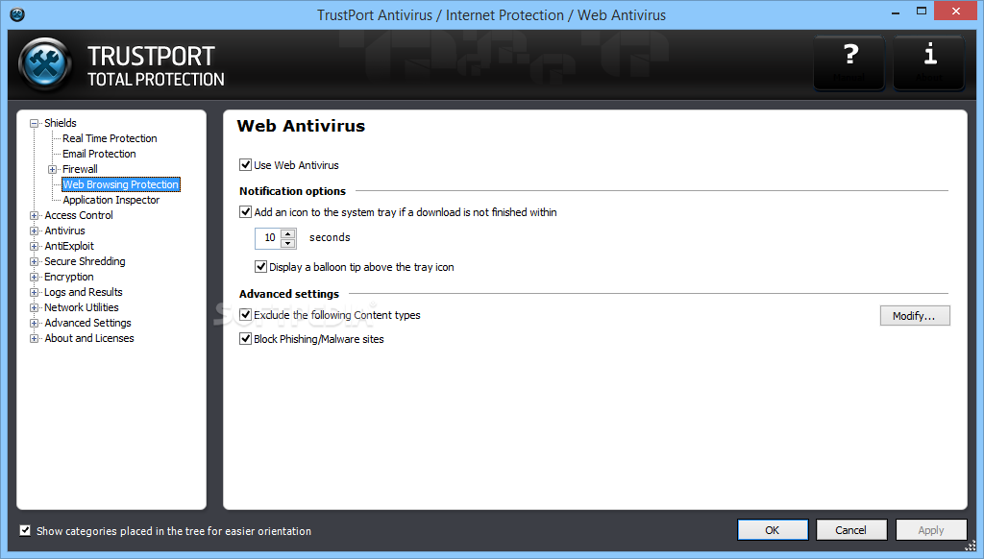Select About and Licenses label
This screenshot has width=984, height=559.
89,338
